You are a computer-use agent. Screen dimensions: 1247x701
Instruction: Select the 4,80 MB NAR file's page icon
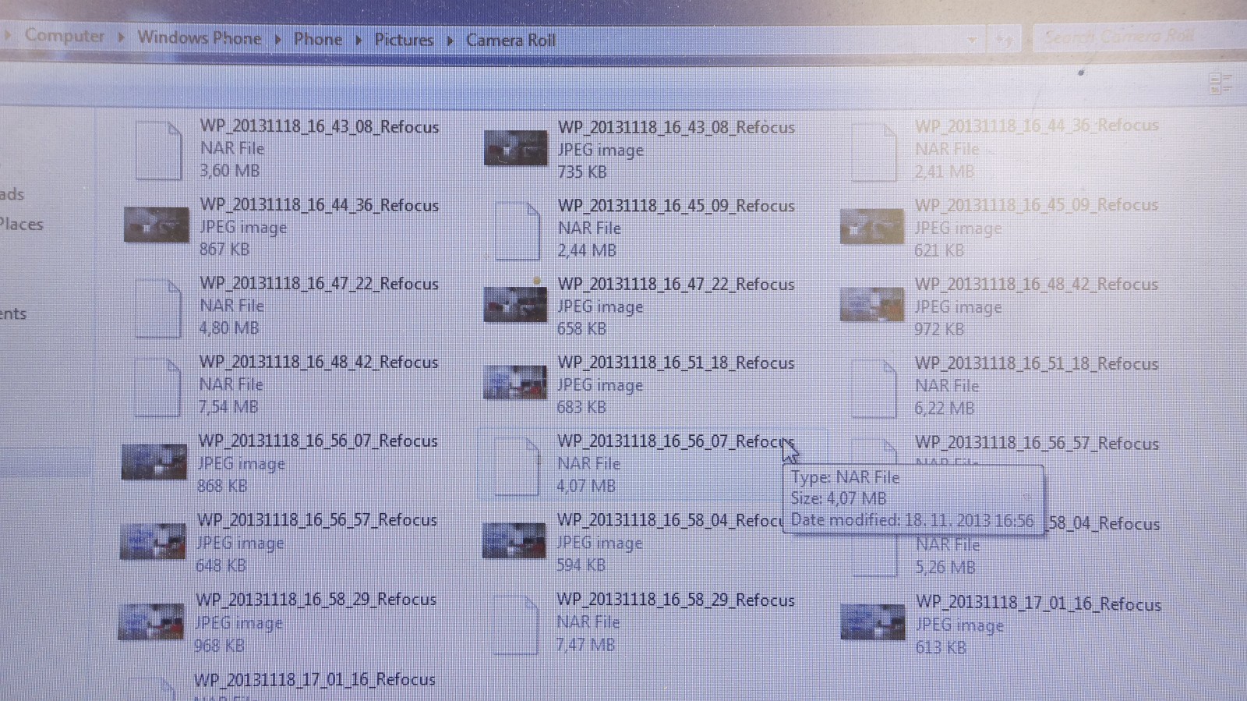[157, 308]
